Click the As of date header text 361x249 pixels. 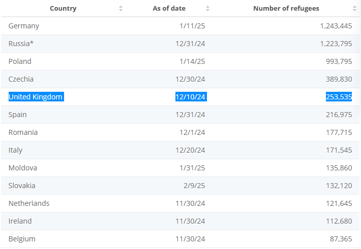click(x=169, y=9)
